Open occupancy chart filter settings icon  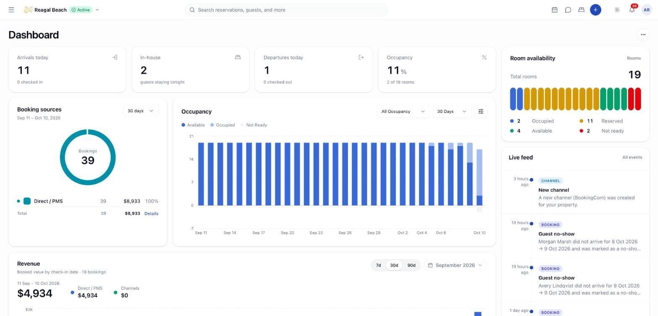tap(481, 111)
